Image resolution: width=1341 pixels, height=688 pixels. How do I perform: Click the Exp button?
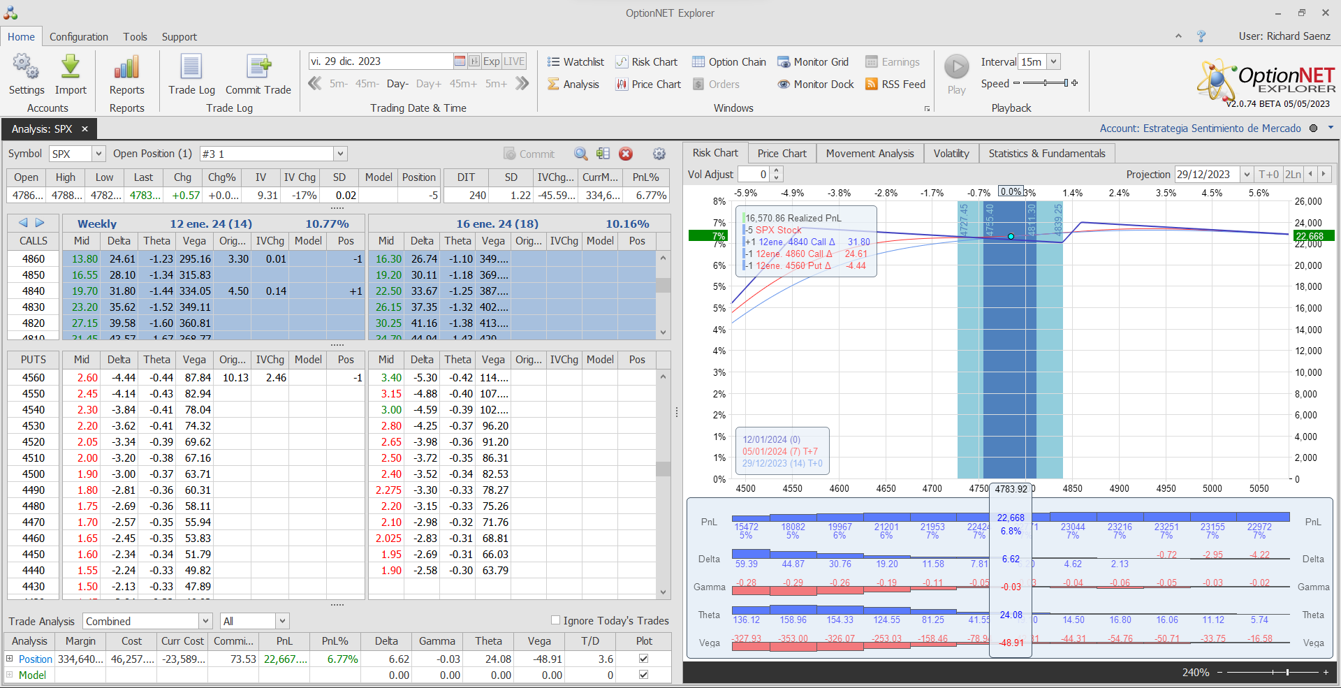pos(491,61)
